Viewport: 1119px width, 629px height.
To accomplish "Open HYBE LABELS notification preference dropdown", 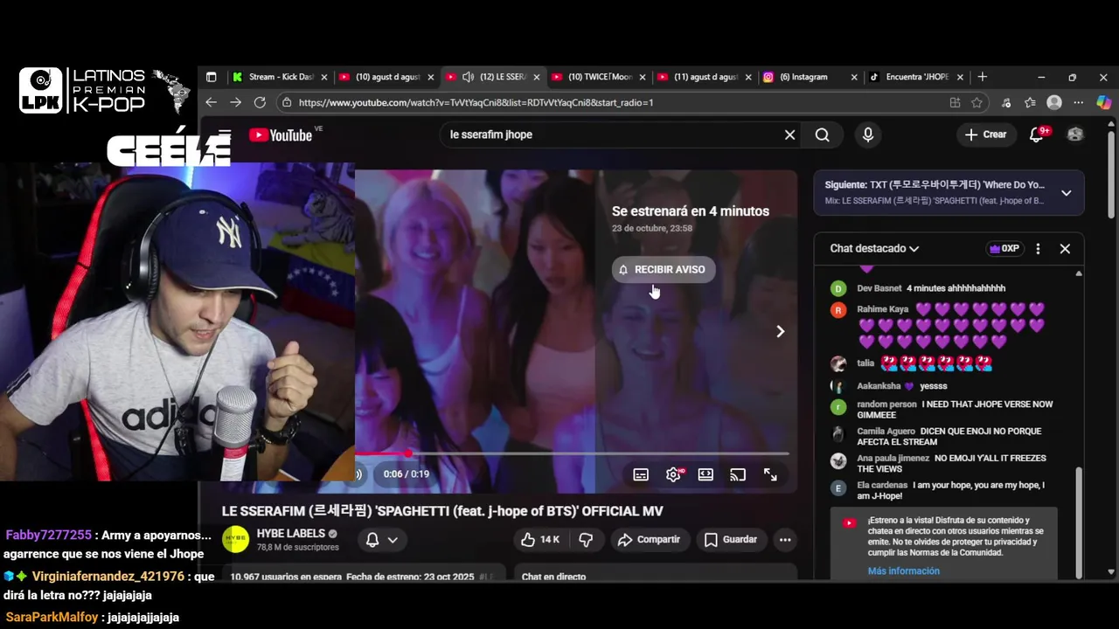I will 382,540.
